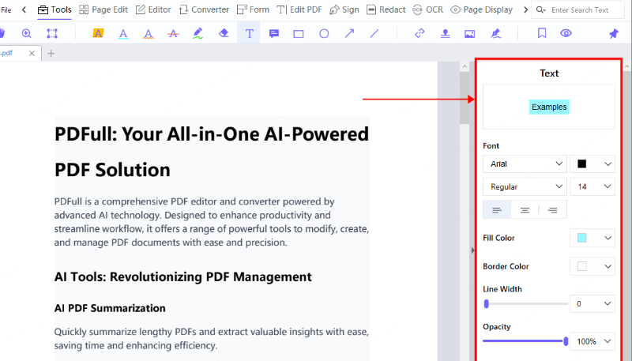Set text alignment to right
Image resolution: width=632 pixels, height=361 pixels.
point(552,210)
